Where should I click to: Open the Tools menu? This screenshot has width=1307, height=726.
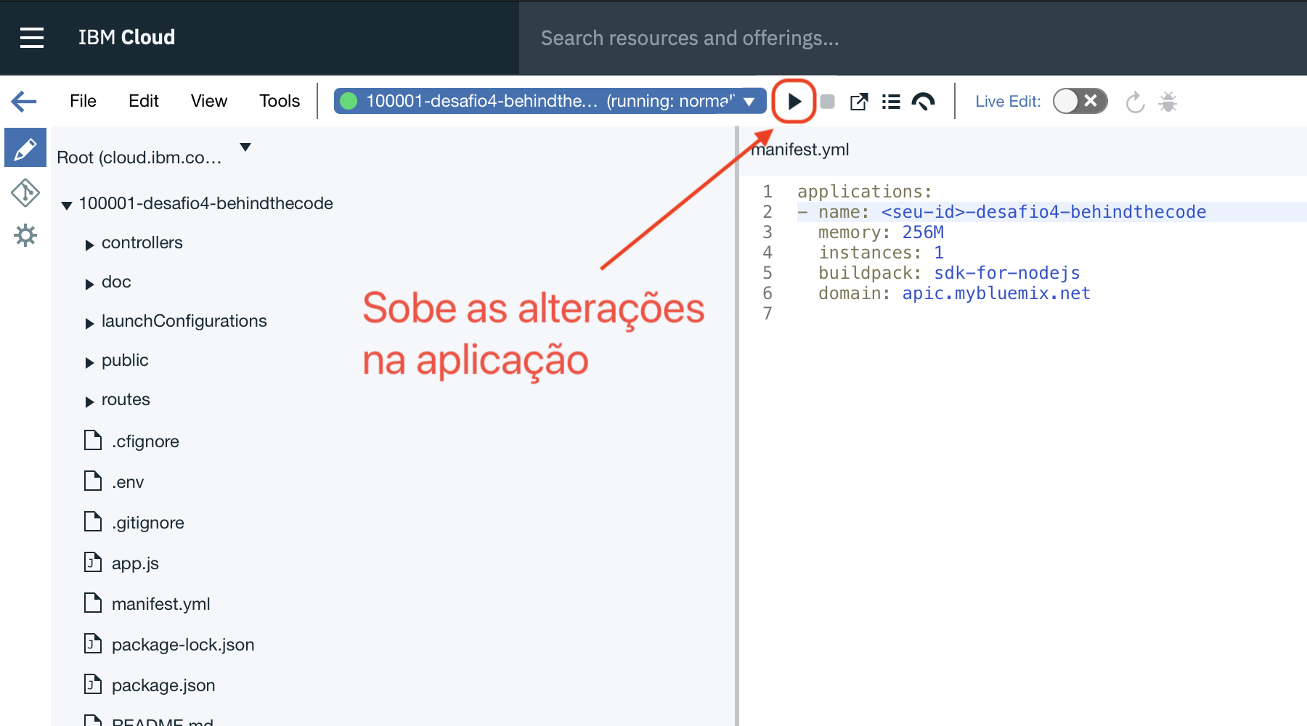(x=280, y=101)
